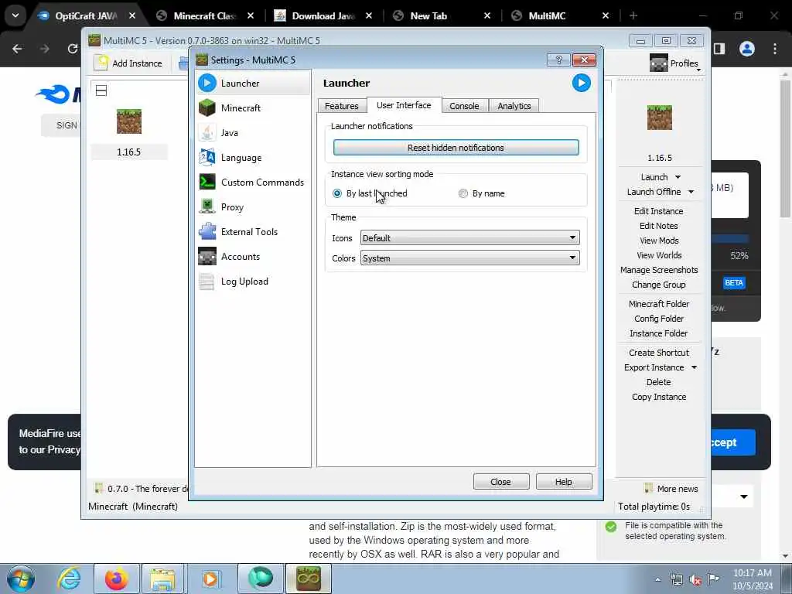Screen dimensions: 792x594
Task: Open the Minecraft settings page
Action: coord(253,108)
